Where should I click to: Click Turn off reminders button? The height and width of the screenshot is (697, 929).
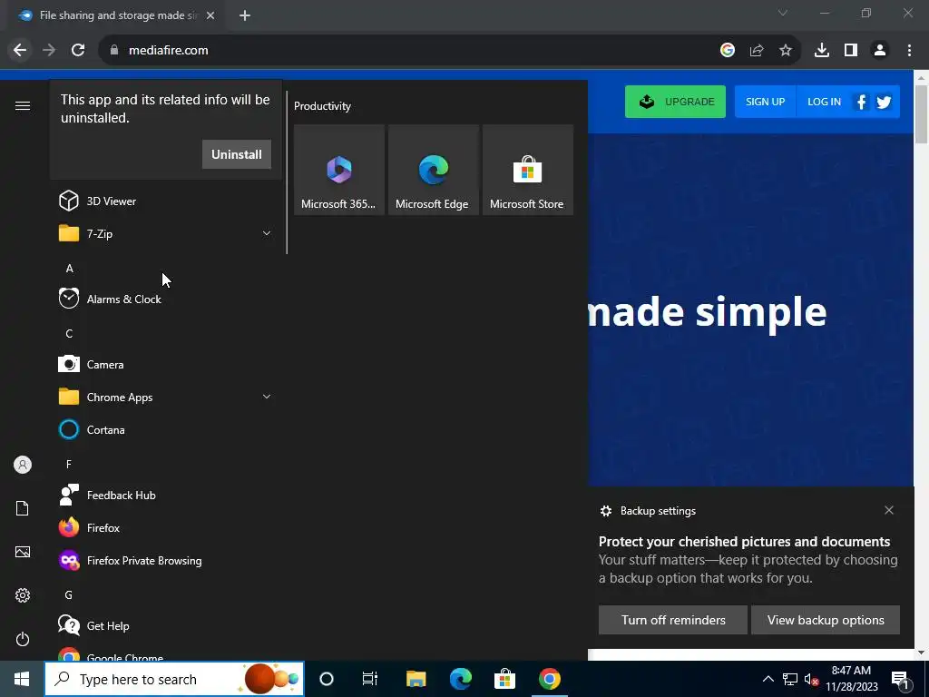click(x=673, y=620)
